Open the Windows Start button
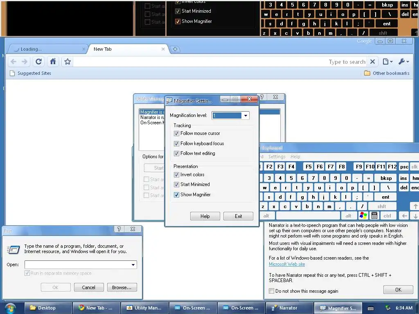 tap(10, 308)
